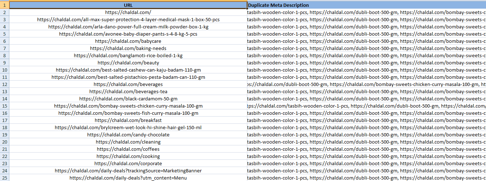This screenshot has width=486, height=181.
Task: Select the best-salted-pistachios URL cell
Action: tap(128, 77)
